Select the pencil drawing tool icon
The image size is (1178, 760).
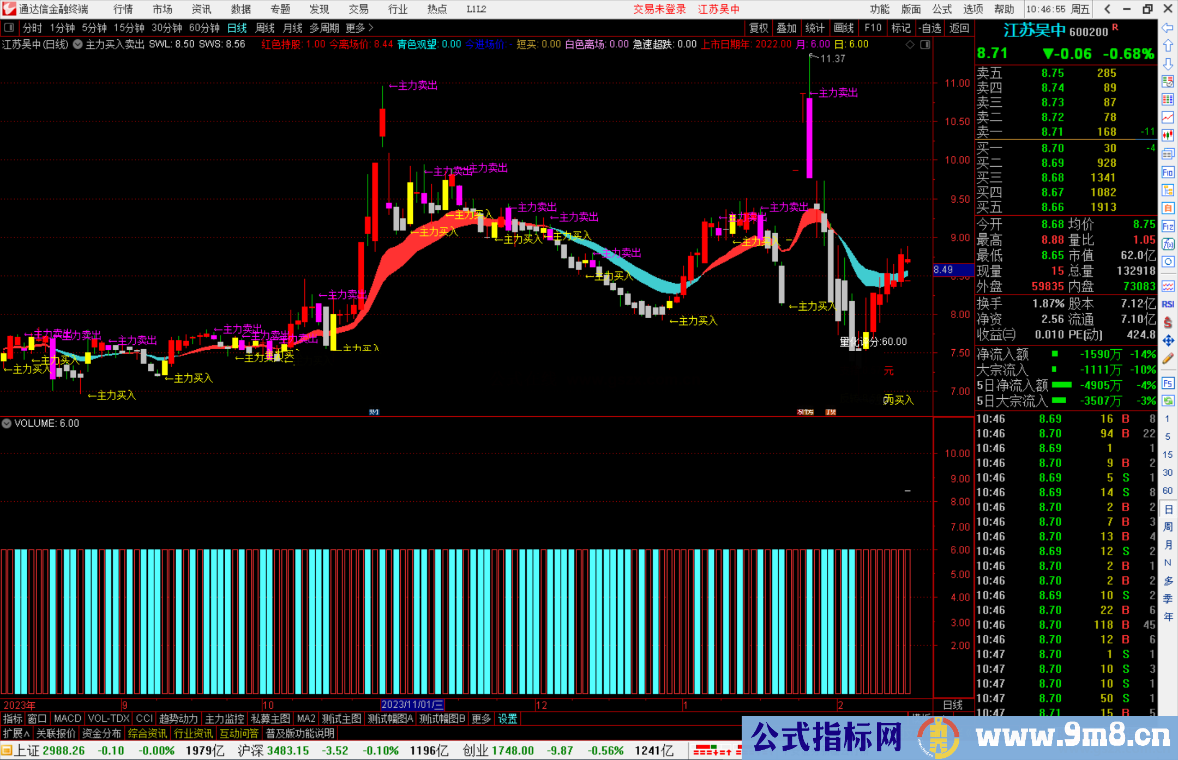tap(1168, 358)
